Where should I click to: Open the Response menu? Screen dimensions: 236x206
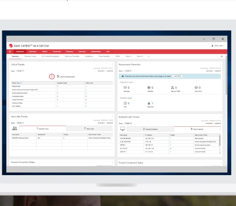[x=69, y=51]
